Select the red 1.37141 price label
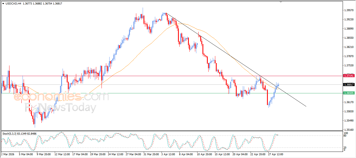The height and width of the screenshot is (158, 356). (349, 76)
